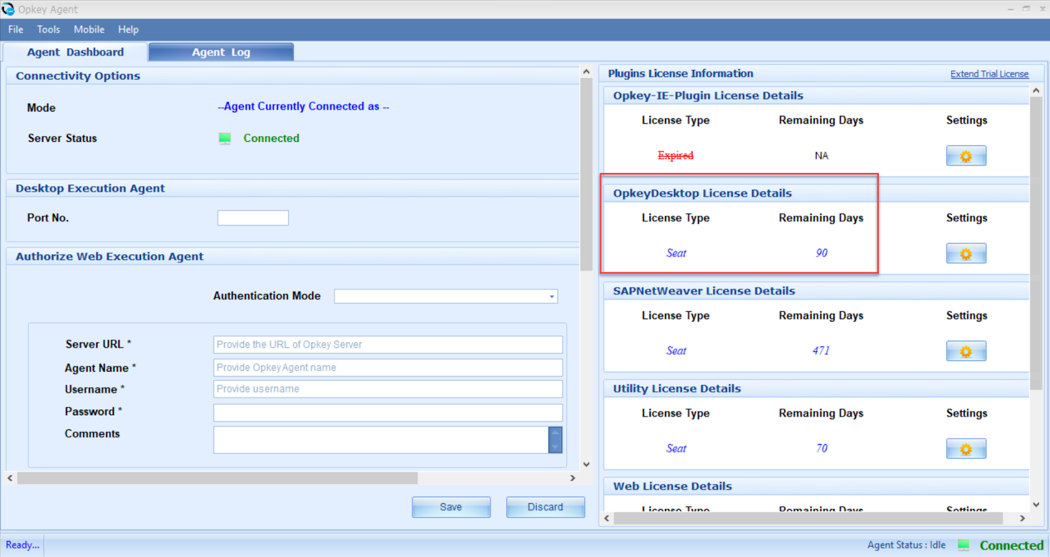Click the license panel vertical scrollbar thumb
1050x557 pixels.
1036,243
